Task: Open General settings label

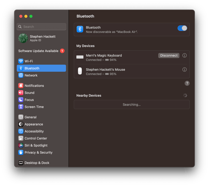Action: click(x=30, y=117)
